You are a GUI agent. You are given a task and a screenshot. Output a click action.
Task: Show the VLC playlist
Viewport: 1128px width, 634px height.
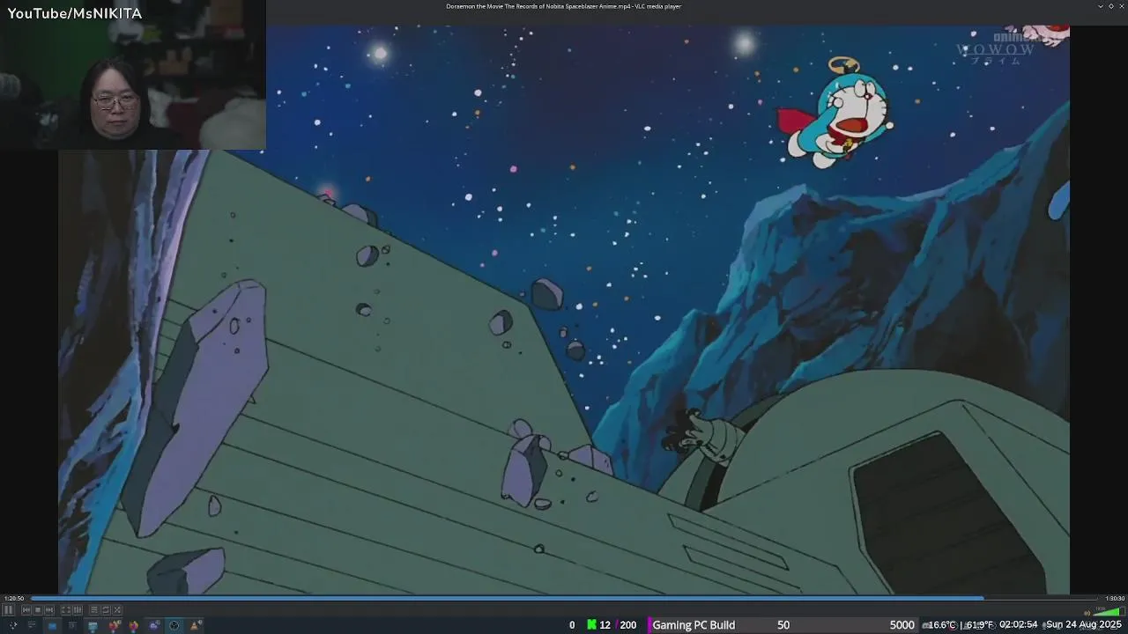94,610
